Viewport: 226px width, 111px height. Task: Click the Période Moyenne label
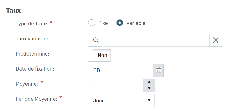click(x=36, y=99)
